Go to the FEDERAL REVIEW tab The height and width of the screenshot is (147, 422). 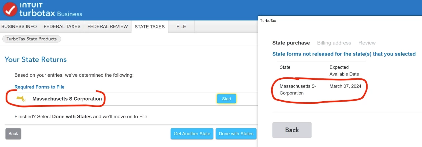(x=108, y=26)
